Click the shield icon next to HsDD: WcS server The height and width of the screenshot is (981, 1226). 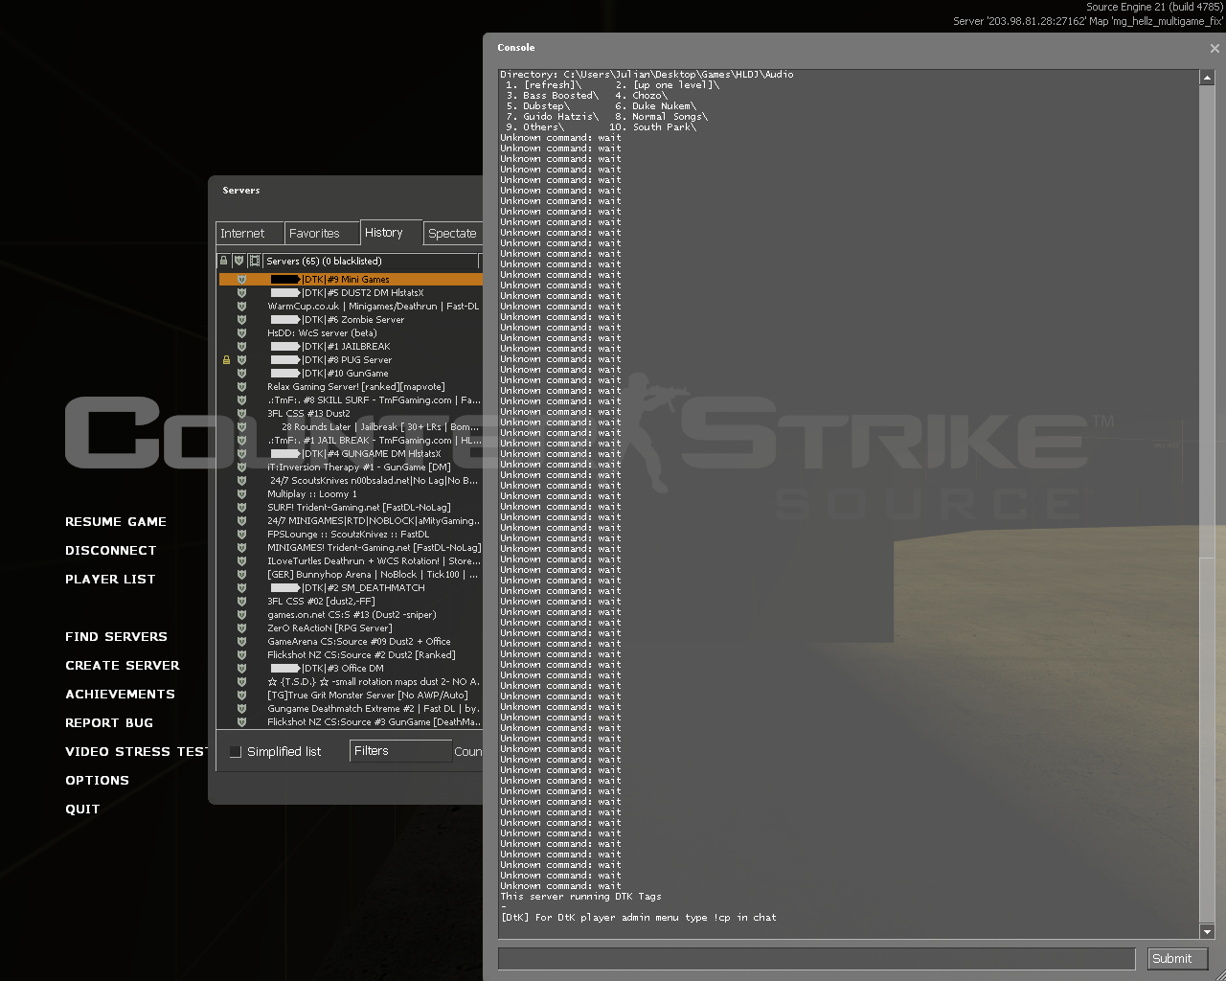(x=241, y=333)
